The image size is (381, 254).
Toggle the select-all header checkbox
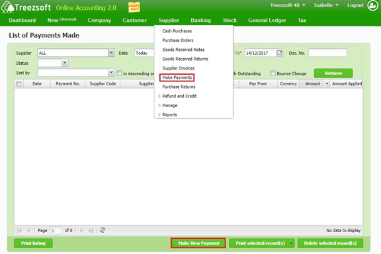19,84
